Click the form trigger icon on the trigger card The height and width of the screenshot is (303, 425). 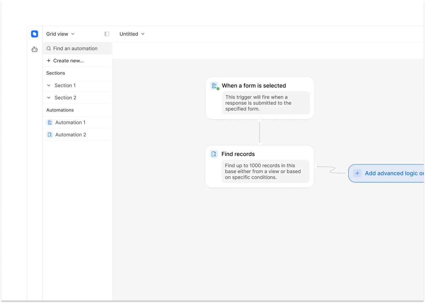coord(214,86)
